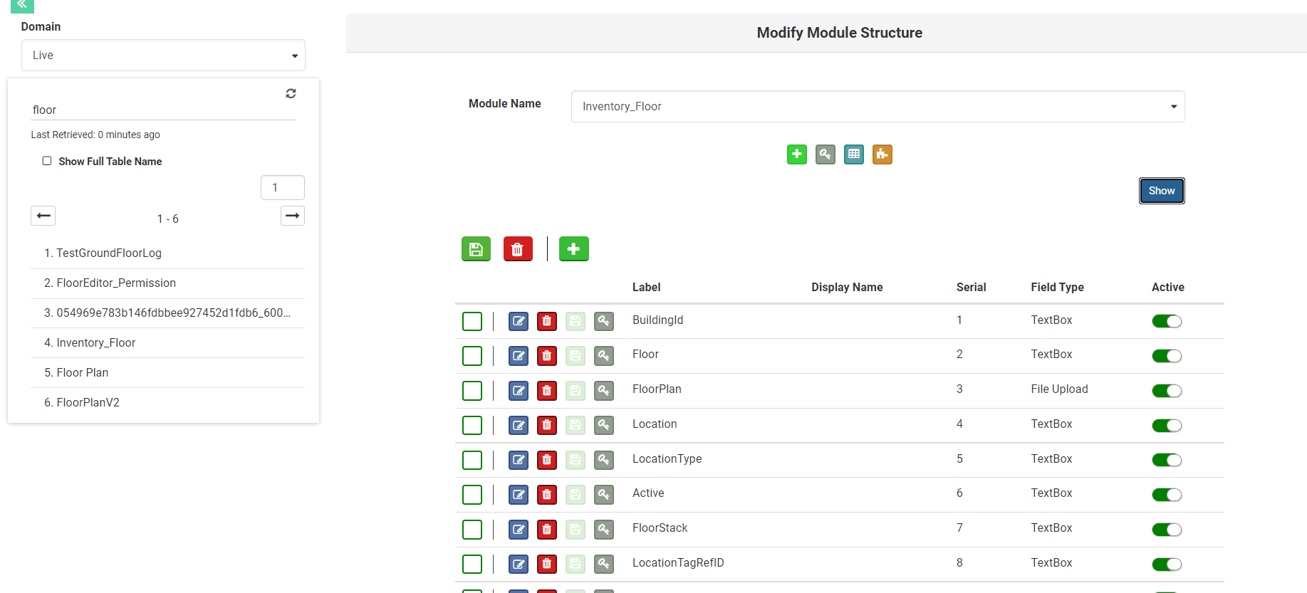Click the red trash icon above table
1307x593 pixels.
(x=518, y=249)
